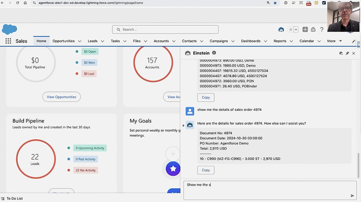
Task: Click the Einstein chat scrollbar thumb
Action: click(x=358, y=165)
